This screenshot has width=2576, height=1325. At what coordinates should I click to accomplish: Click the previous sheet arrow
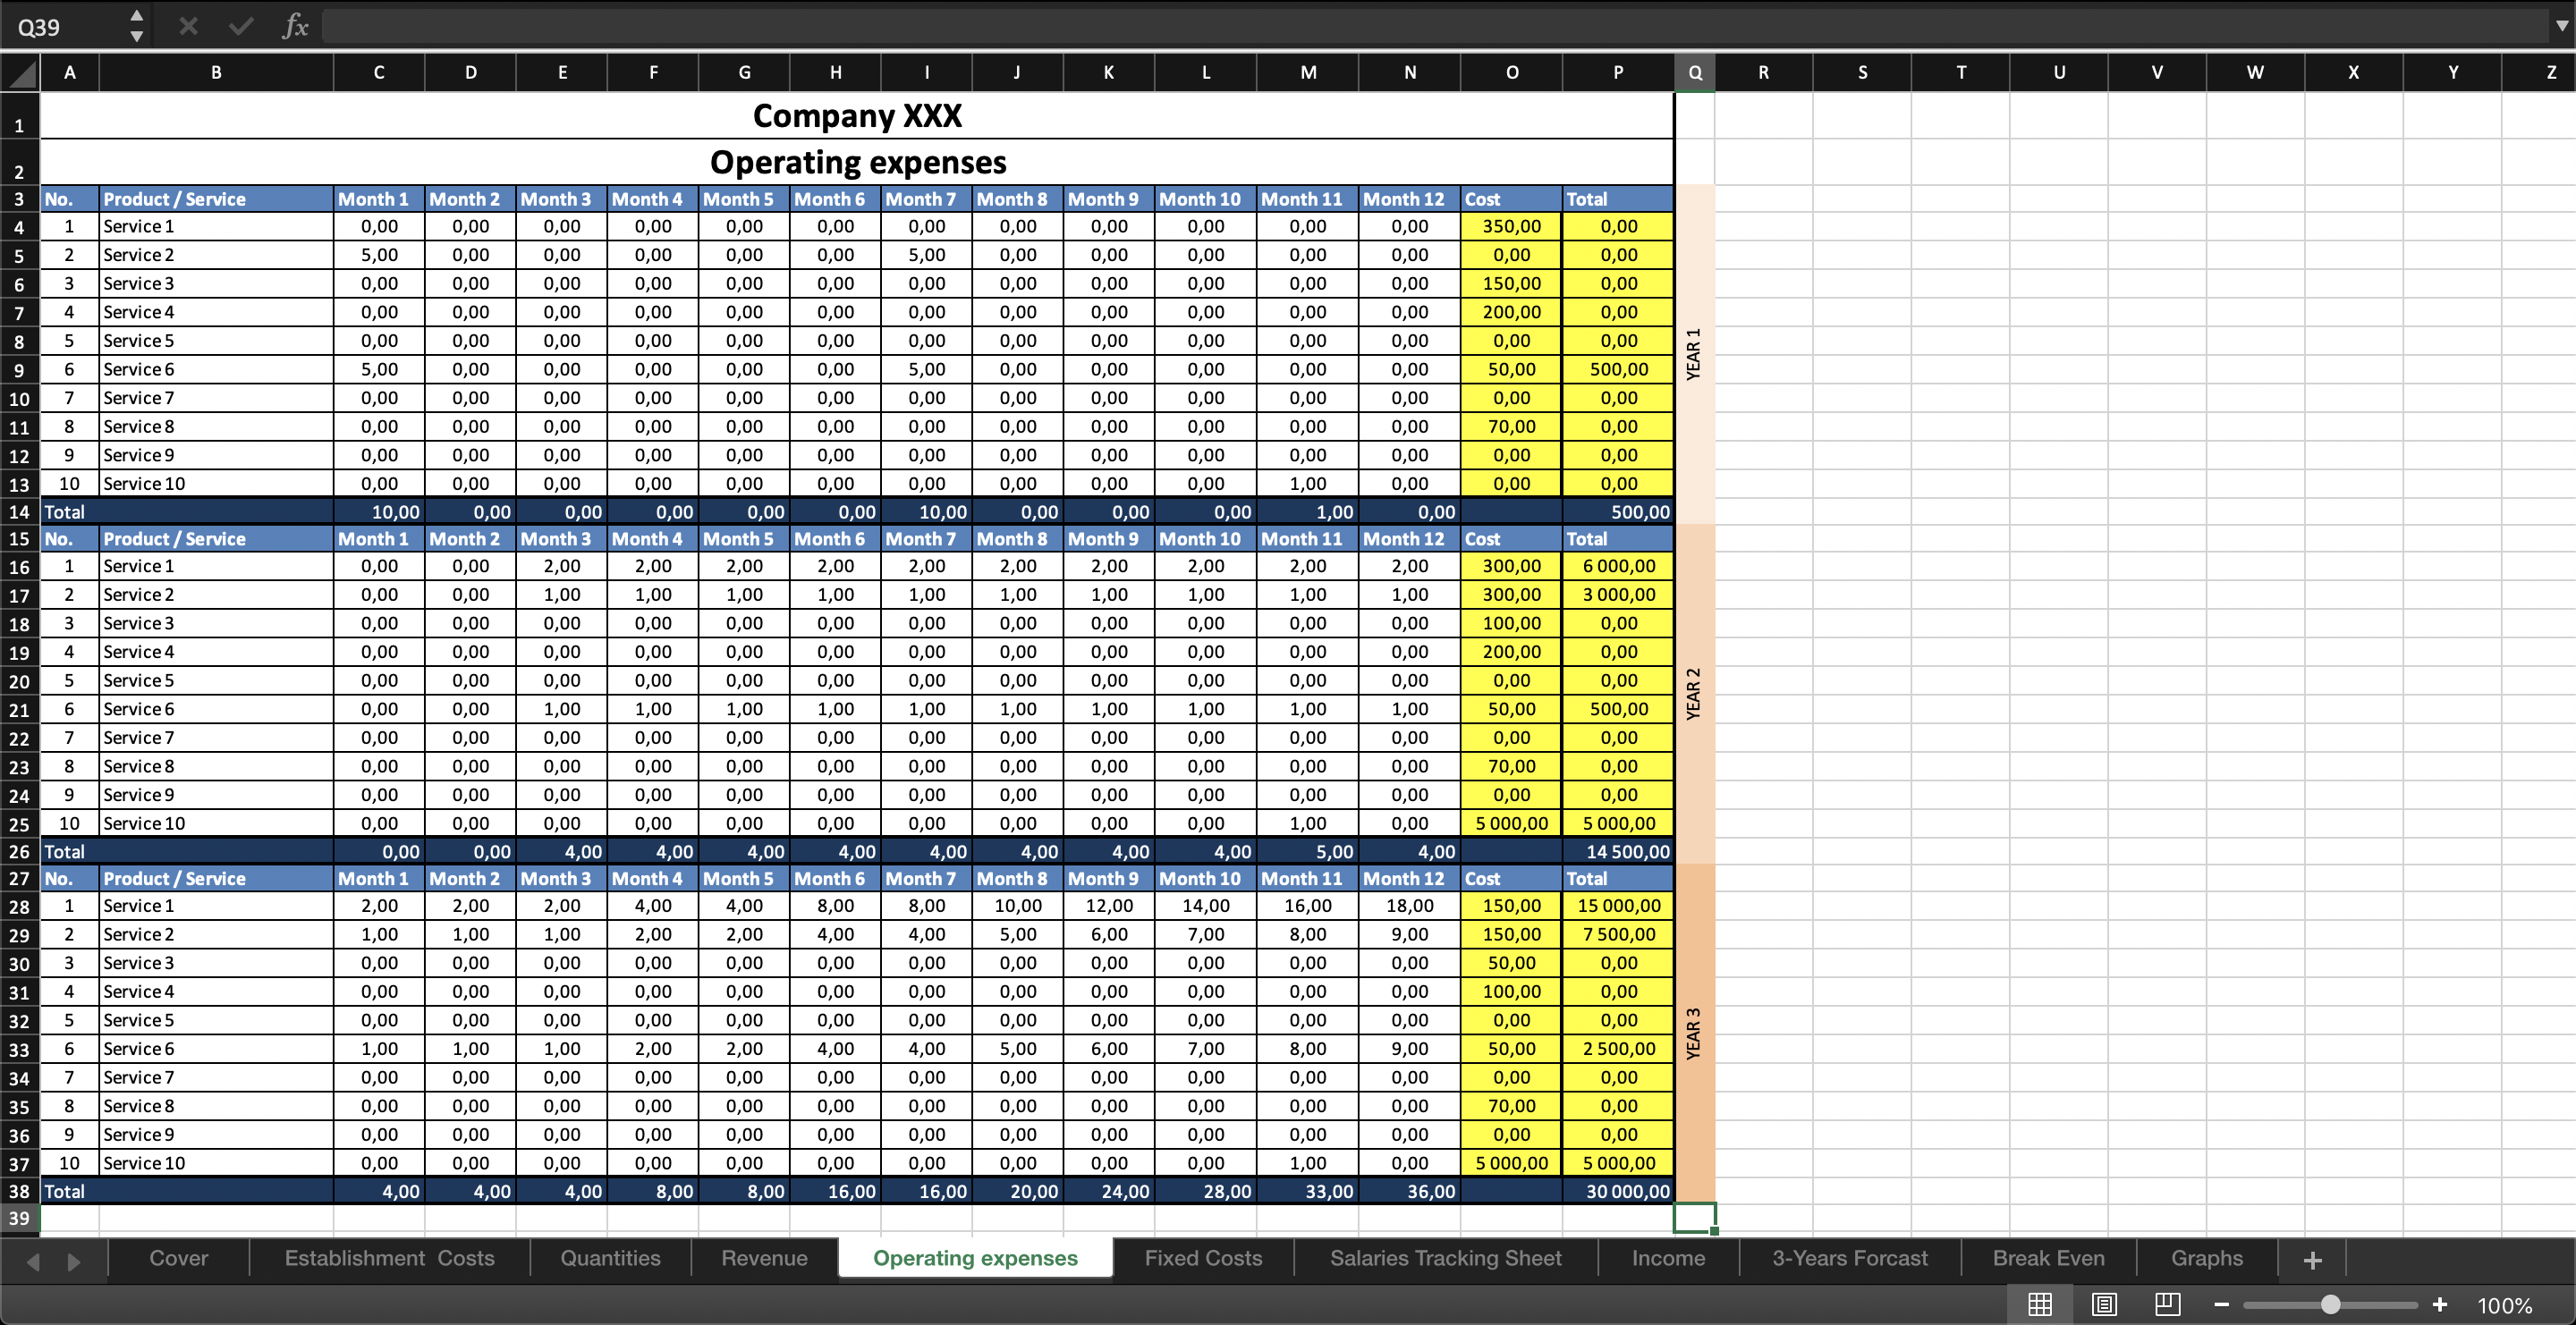pos(33,1261)
